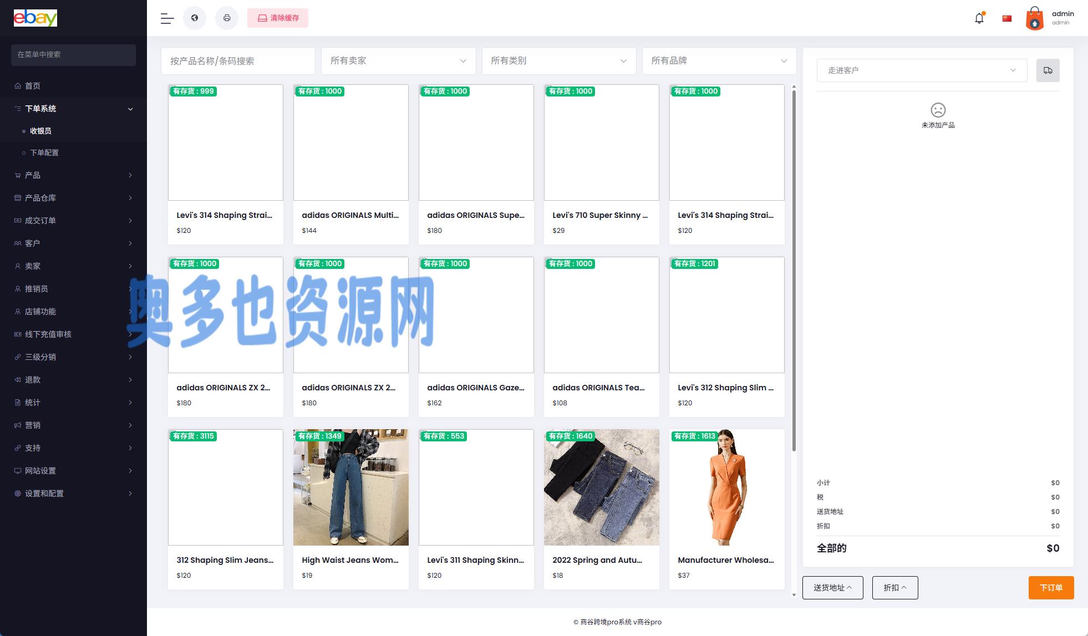This screenshot has width=1088, height=636.
Task: Click the globe icon in top toolbar
Action: coord(195,18)
